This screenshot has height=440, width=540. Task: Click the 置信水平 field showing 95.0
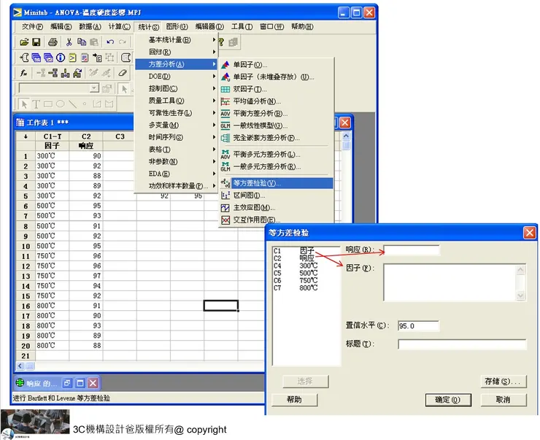coord(418,325)
